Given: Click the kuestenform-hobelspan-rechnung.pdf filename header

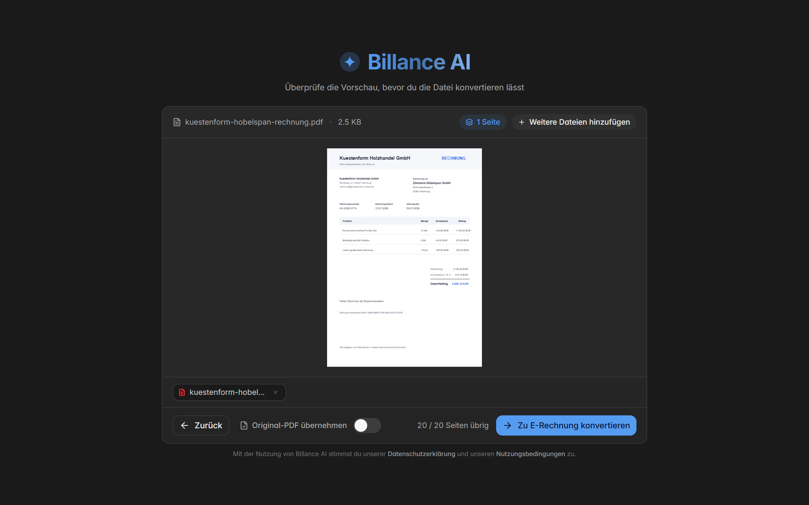Looking at the screenshot, I should click(254, 122).
